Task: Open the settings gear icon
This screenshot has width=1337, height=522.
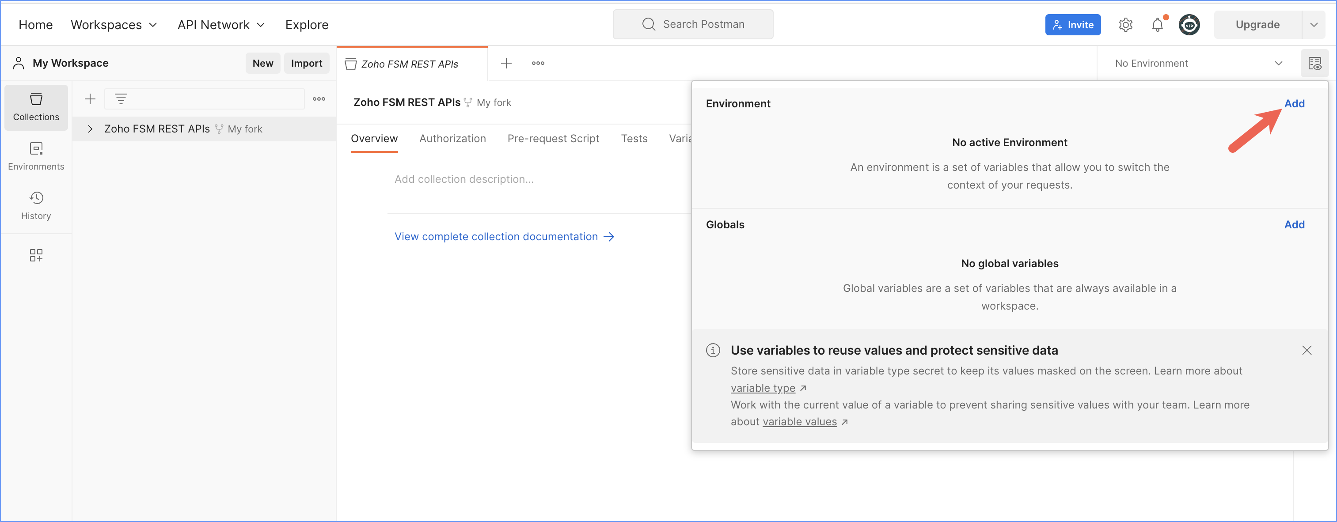Action: click(1125, 24)
